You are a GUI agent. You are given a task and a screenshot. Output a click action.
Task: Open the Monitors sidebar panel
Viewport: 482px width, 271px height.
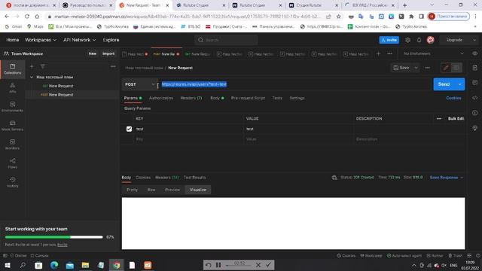tap(13, 145)
